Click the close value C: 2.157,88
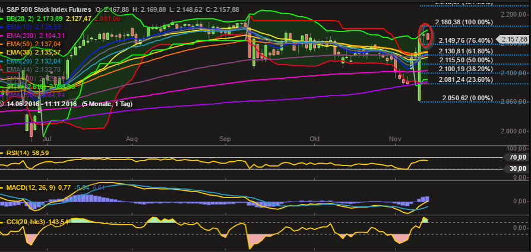This screenshot has height=252, width=531. (x=224, y=10)
